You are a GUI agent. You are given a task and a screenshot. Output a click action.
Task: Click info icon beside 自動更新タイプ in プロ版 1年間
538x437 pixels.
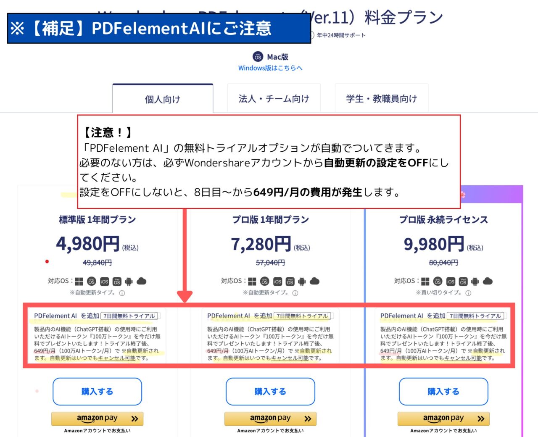295,293
